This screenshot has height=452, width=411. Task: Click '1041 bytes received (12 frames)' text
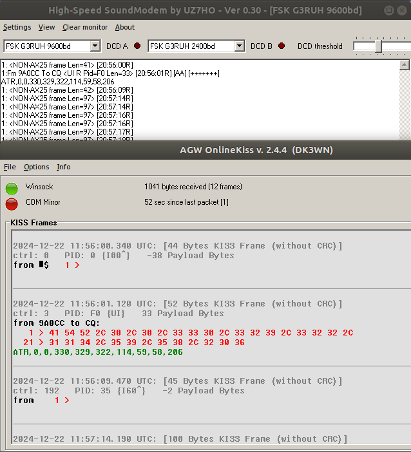193,187
